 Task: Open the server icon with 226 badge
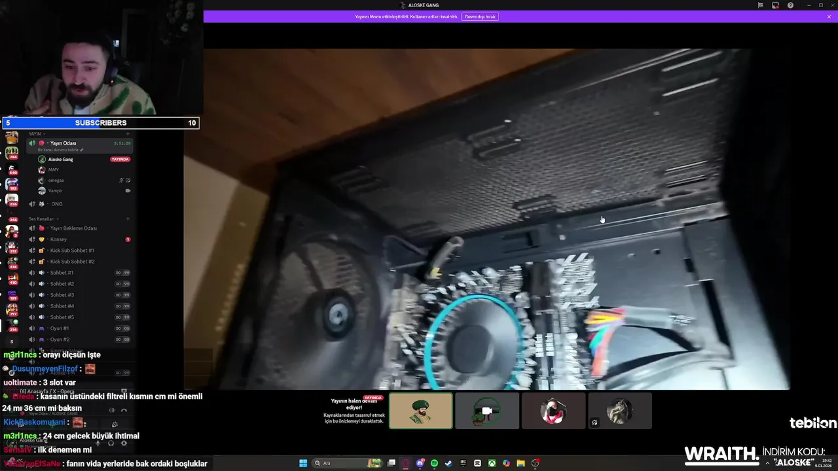[x=12, y=200]
